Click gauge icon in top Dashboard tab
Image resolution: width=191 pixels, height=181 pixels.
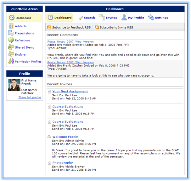(x=50, y=18)
